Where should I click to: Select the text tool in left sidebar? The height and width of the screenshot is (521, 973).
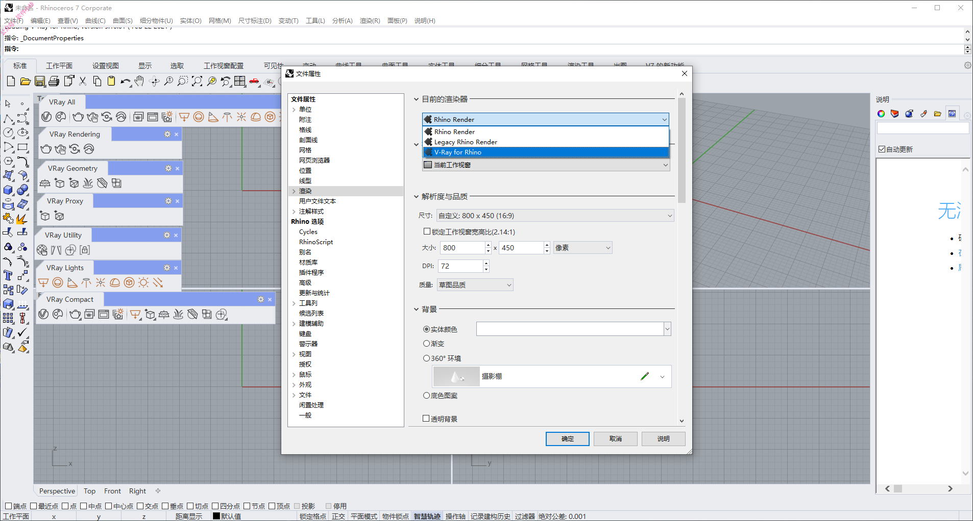click(x=8, y=276)
